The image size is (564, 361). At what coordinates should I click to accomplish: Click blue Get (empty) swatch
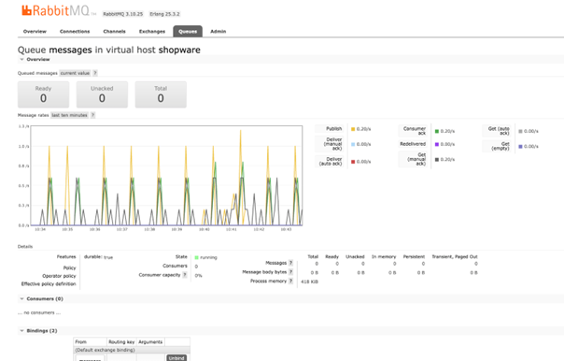pos(520,147)
